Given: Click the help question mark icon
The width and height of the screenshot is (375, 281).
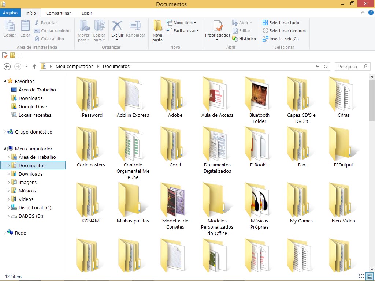Looking at the screenshot, I should [x=371, y=13].
